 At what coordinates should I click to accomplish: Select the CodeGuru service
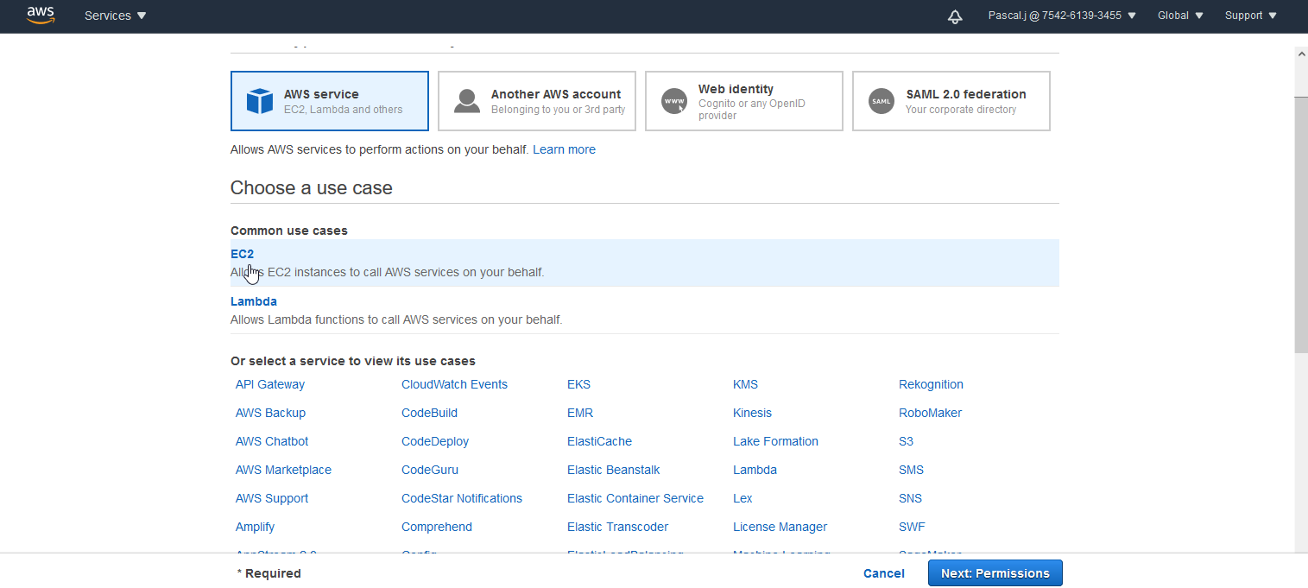click(x=430, y=470)
